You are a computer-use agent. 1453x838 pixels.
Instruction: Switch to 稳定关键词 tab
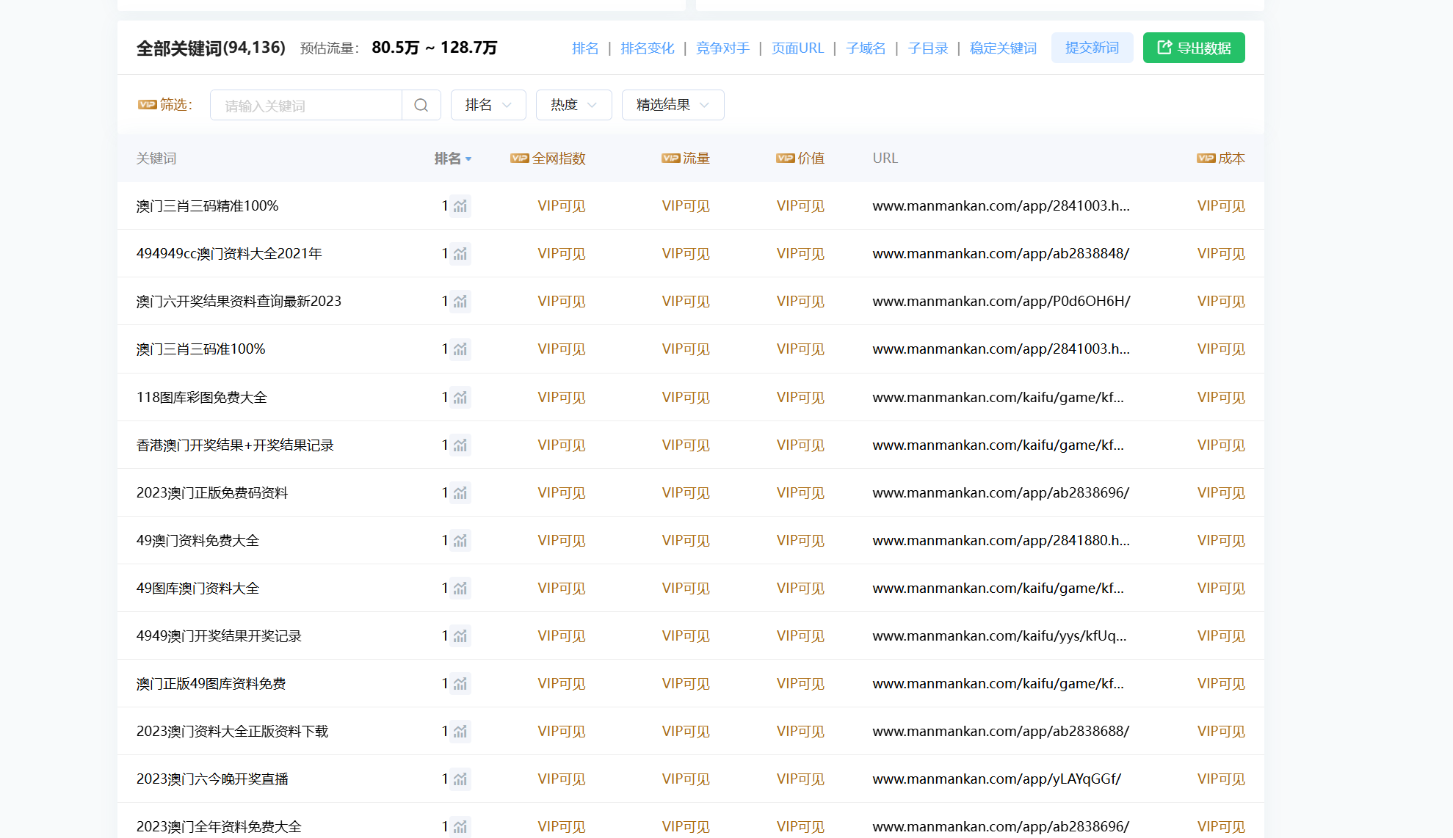tap(1004, 48)
